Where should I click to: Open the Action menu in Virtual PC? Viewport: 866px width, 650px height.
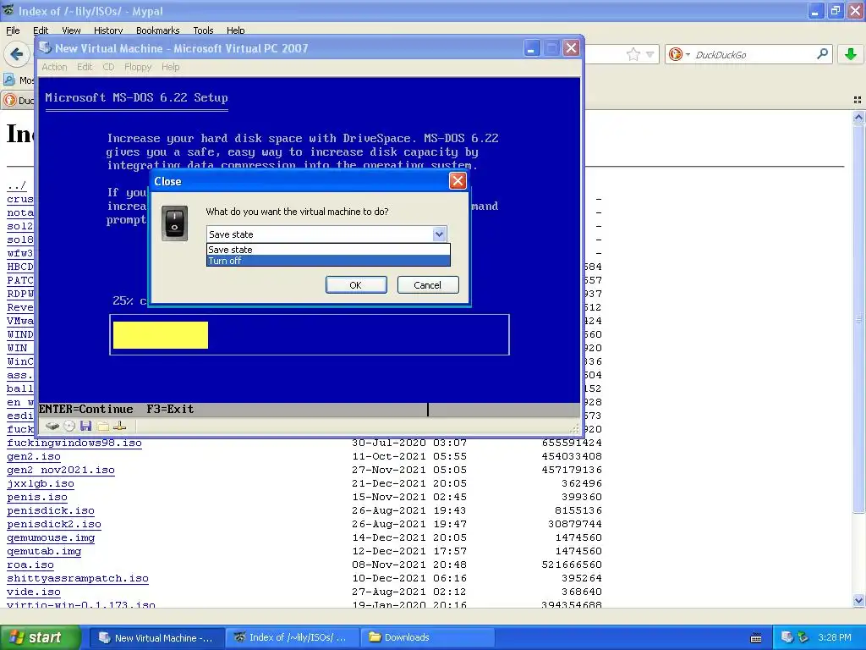coord(54,67)
